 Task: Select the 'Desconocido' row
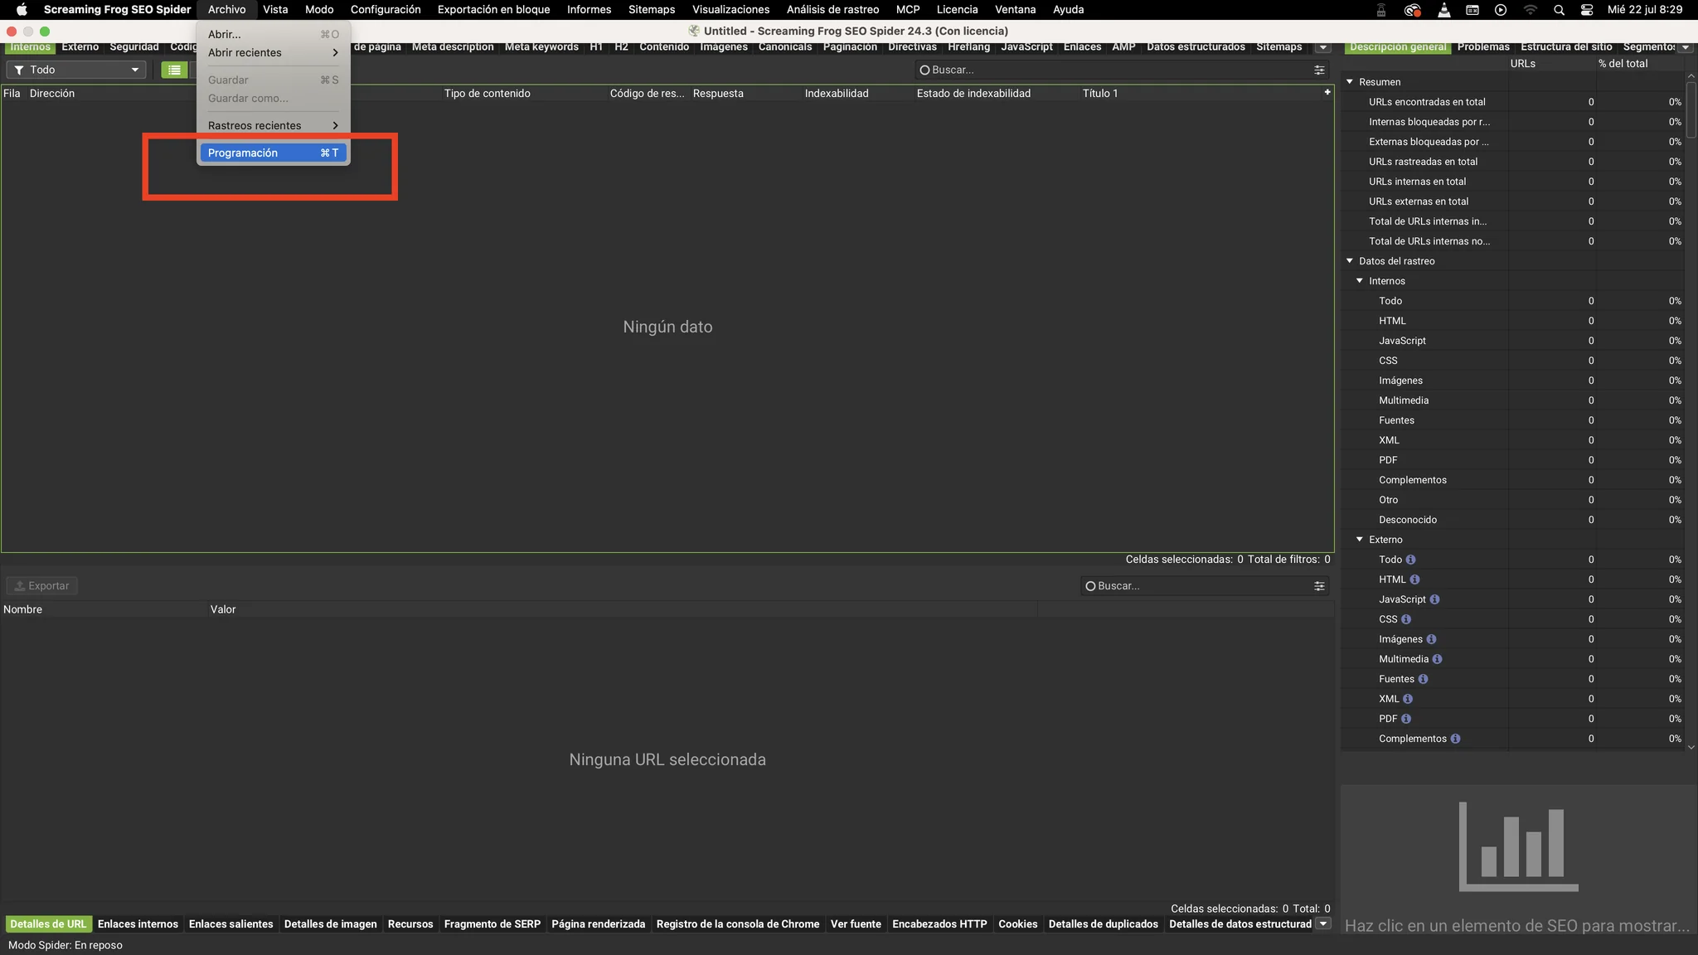coord(1513,520)
